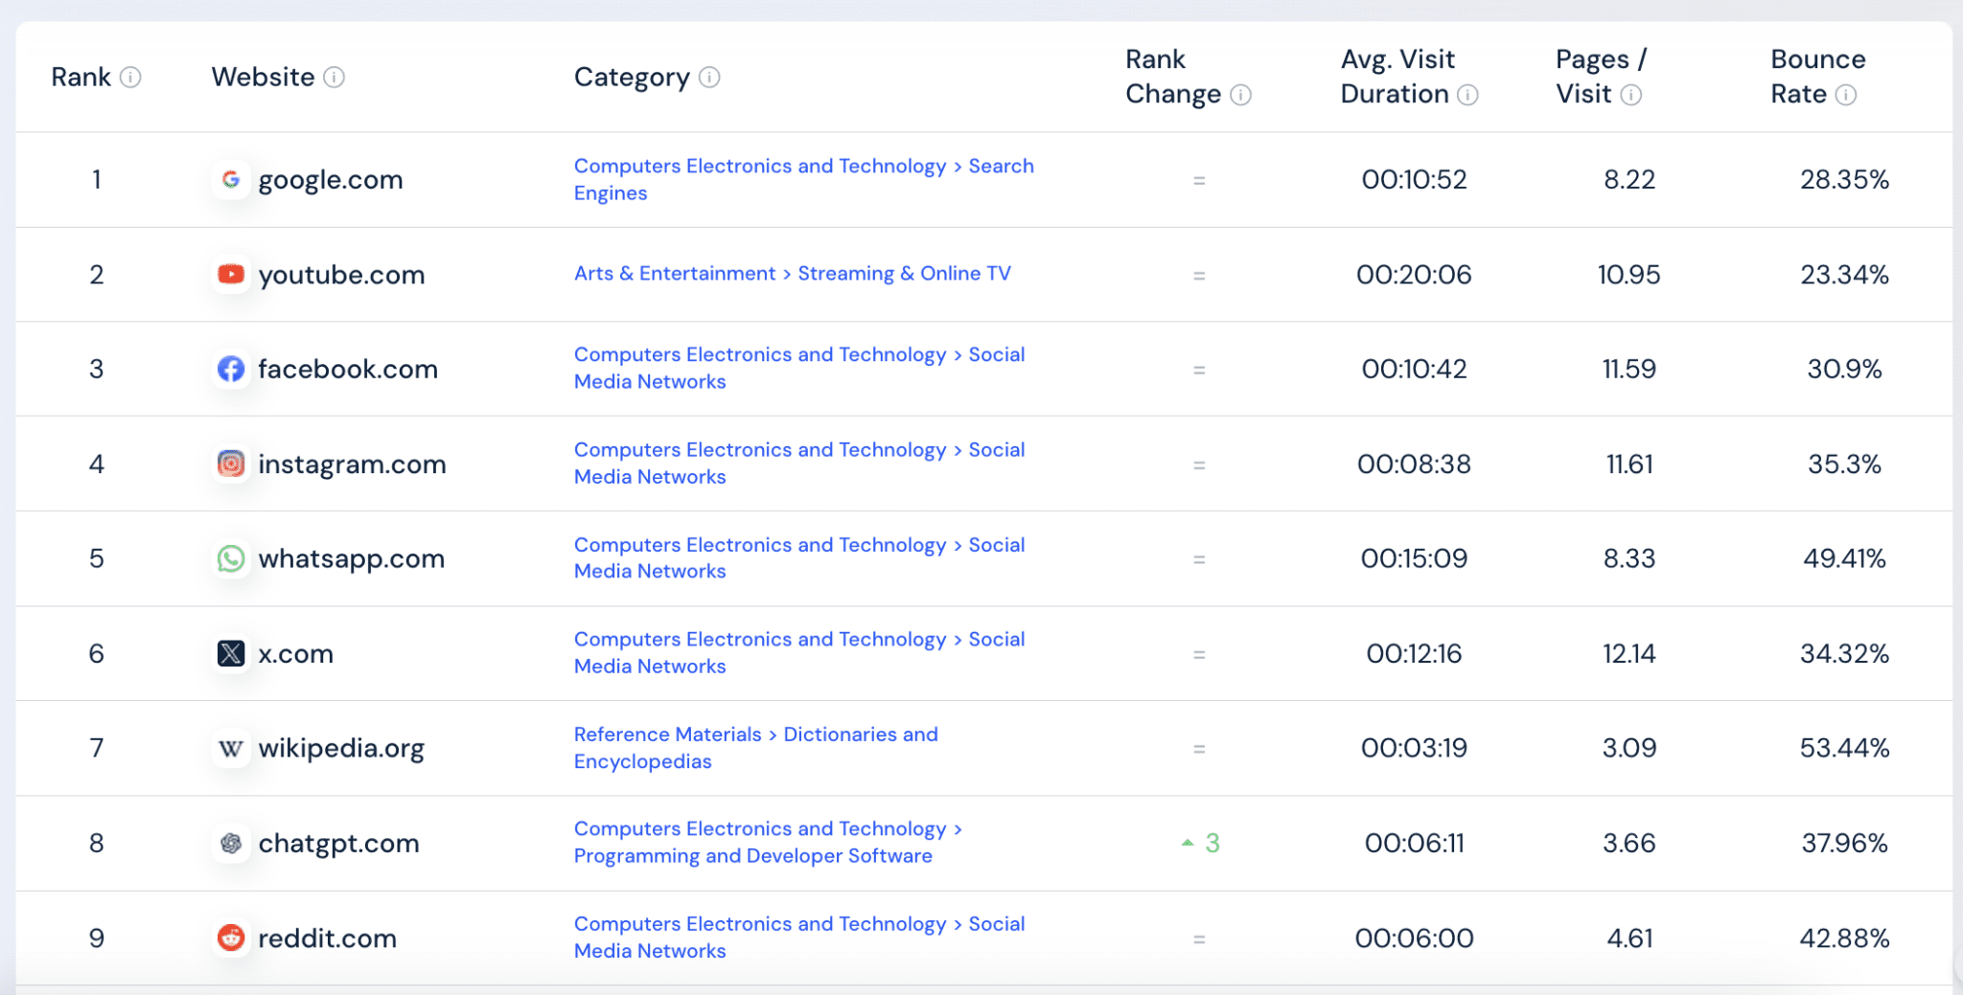Click the Category column info icon
Image resolution: width=1963 pixels, height=995 pixels.
pos(709,78)
